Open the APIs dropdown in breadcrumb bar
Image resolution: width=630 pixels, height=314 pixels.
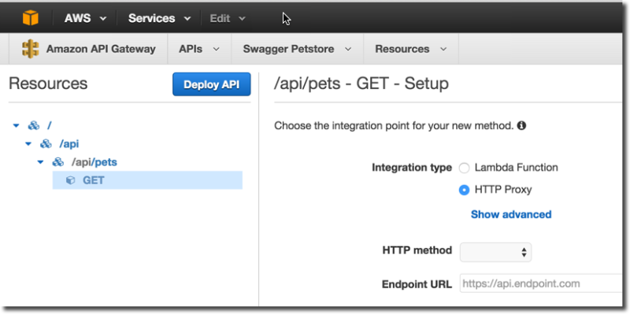[199, 49]
